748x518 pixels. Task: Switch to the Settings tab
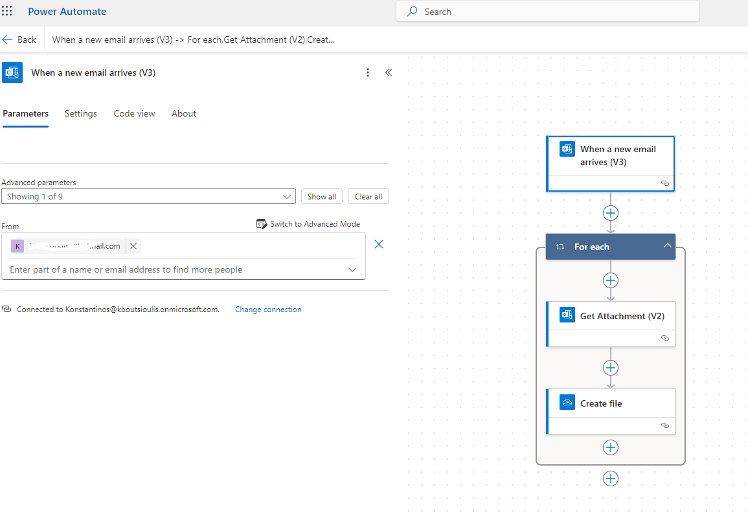(x=80, y=113)
